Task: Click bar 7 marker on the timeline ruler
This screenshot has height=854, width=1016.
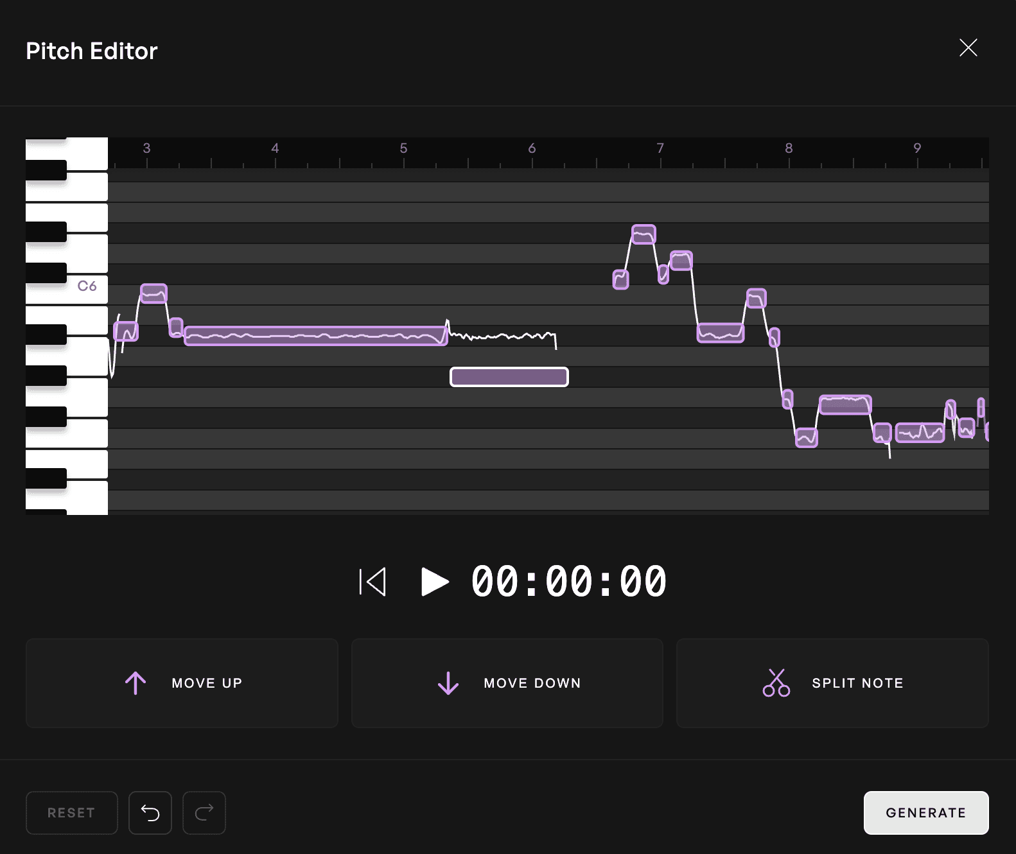Action: (x=660, y=148)
